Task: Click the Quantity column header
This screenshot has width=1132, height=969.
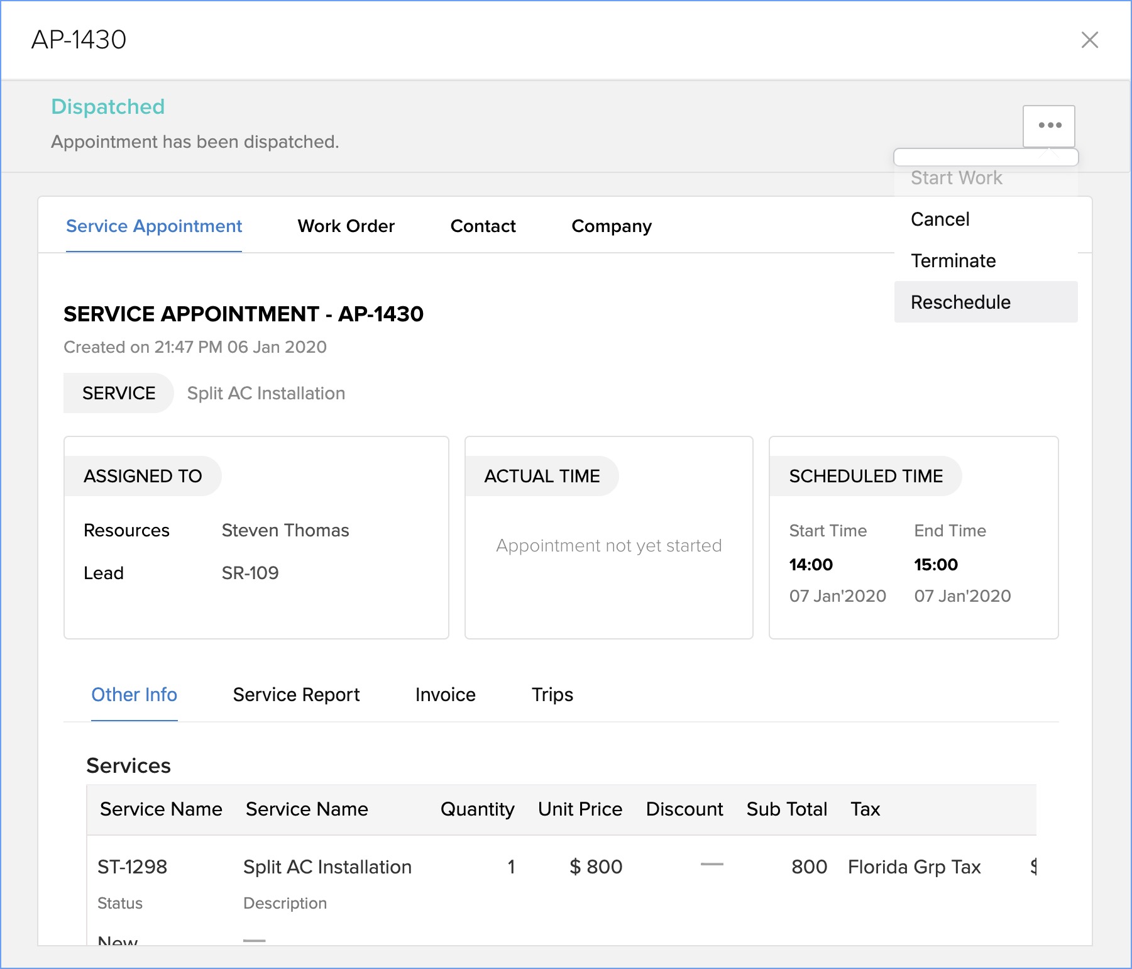Action: [477, 809]
